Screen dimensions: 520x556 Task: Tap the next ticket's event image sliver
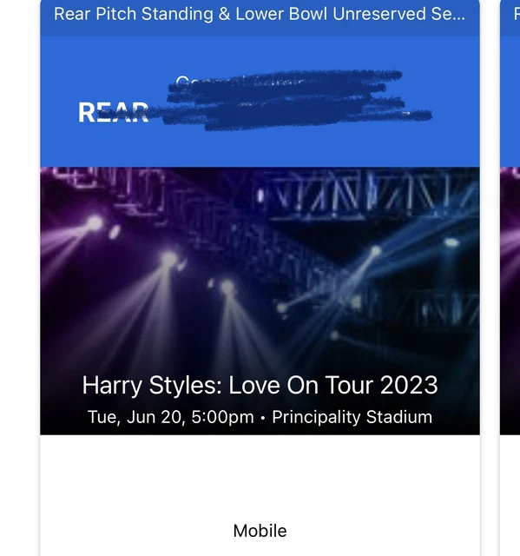pos(510,301)
